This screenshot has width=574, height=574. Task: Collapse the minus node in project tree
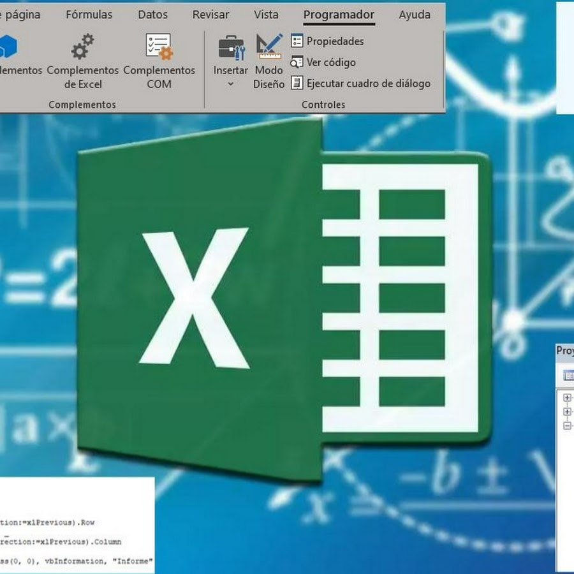point(567,426)
